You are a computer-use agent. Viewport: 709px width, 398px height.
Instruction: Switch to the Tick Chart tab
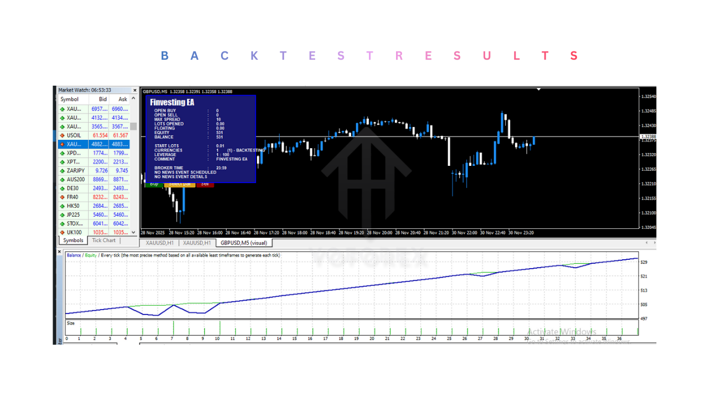[x=103, y=240]
